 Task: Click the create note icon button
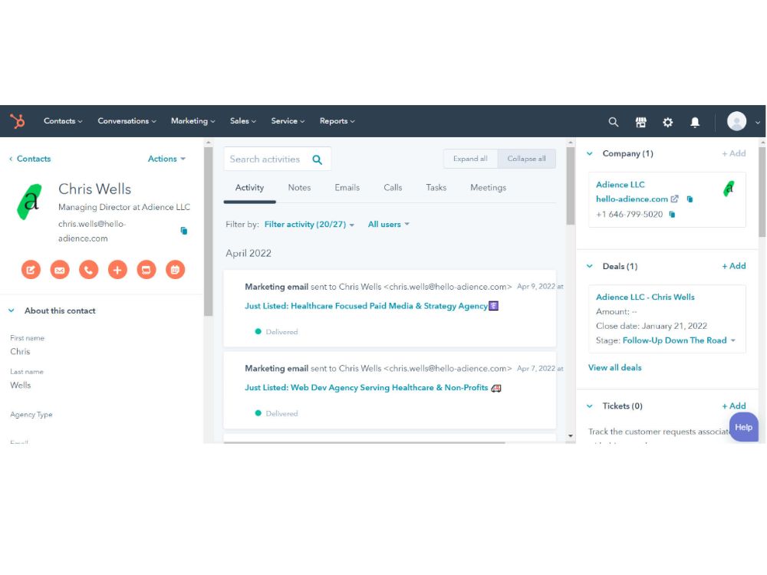click(x=31, y=269)
